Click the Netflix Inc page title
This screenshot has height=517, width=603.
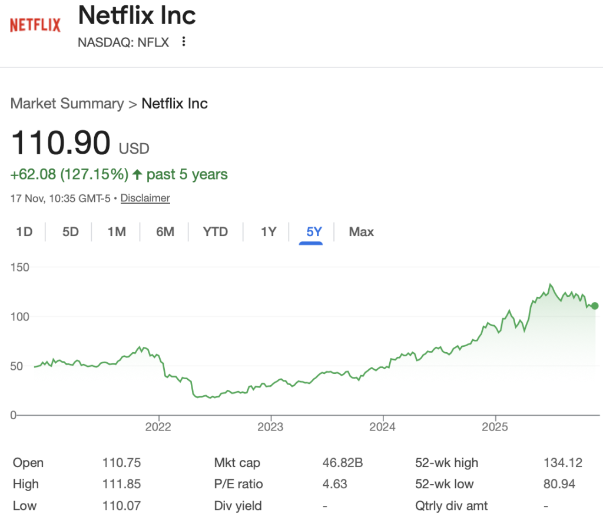tap(137, 15)
